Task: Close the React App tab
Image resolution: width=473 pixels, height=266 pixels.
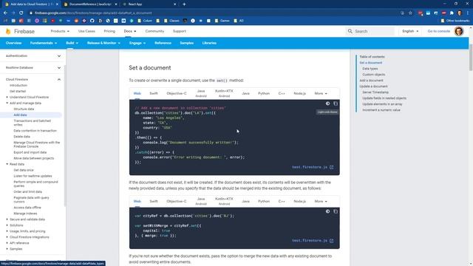Action: [x=174, y=4]
